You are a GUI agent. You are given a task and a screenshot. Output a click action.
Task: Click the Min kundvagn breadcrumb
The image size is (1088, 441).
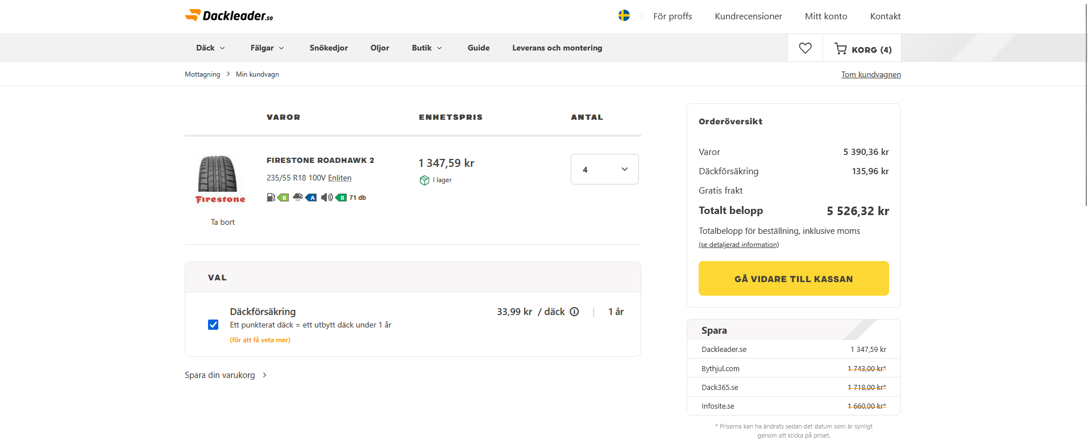coord(257,74)
